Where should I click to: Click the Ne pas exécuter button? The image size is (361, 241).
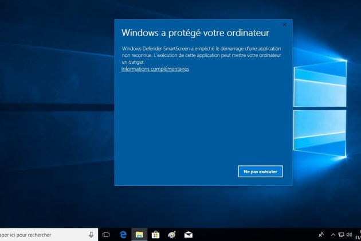(x=260, y=172)
